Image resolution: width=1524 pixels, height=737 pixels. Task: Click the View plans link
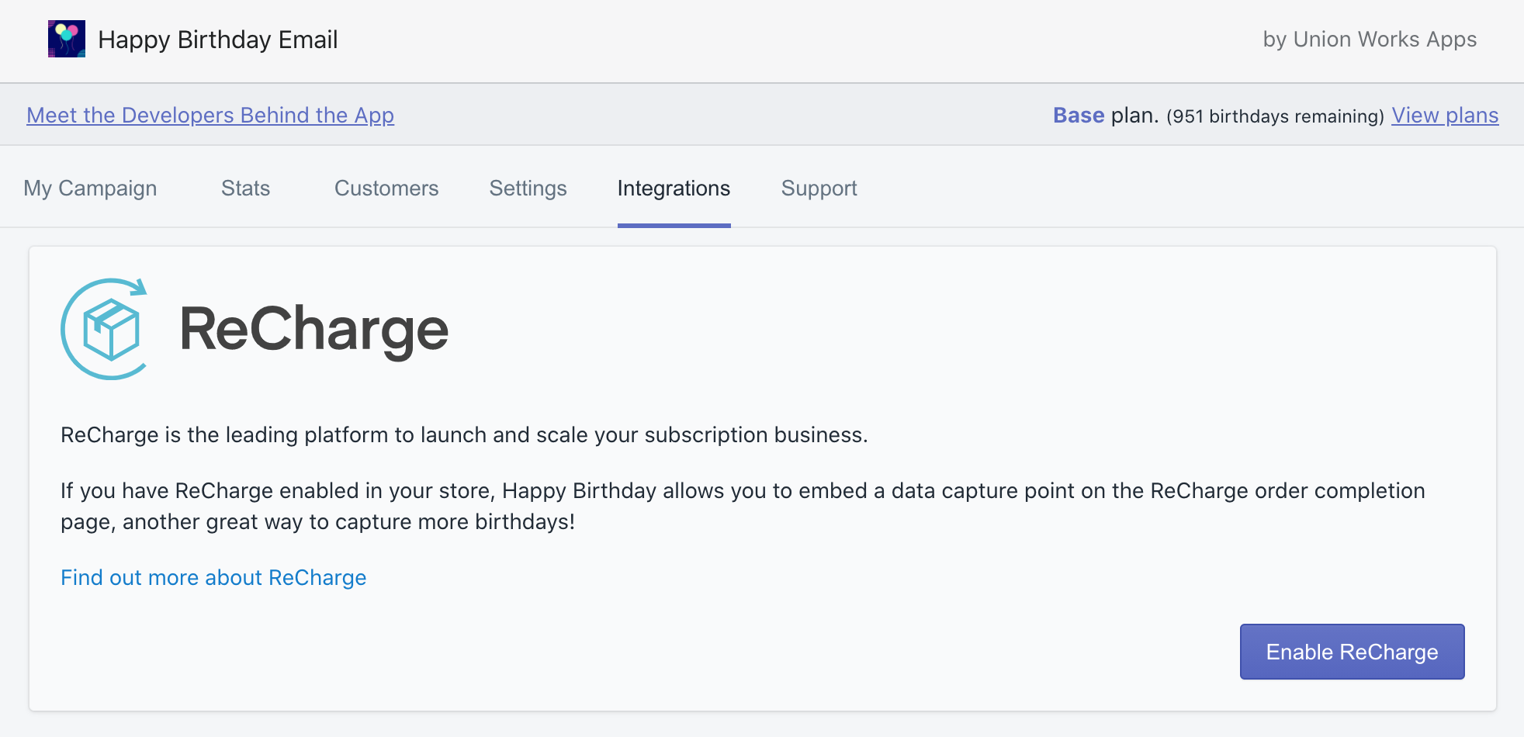[x=1444, y=116]
